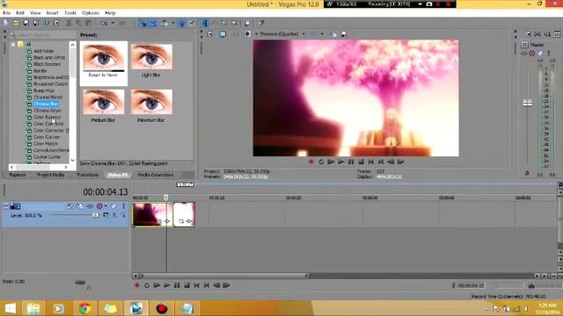Click the Copy Snapshot to Clipboard icon
Image resolution: width=563 pixels, height=316 pixels.
(x=333, y=34)
